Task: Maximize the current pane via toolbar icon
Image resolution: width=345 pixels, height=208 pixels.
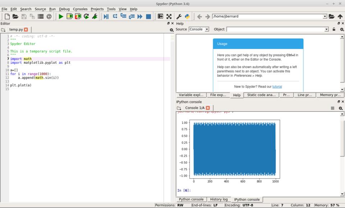Action: click(160, 16)
